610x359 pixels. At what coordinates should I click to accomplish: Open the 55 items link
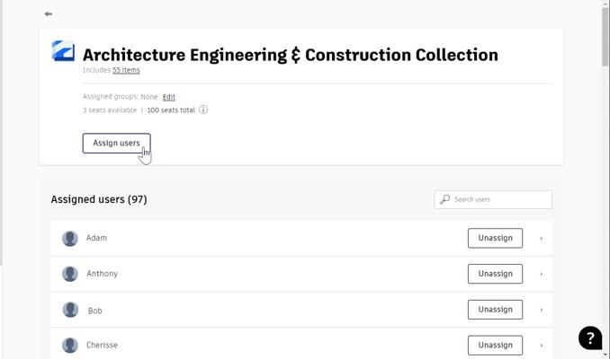126,70
